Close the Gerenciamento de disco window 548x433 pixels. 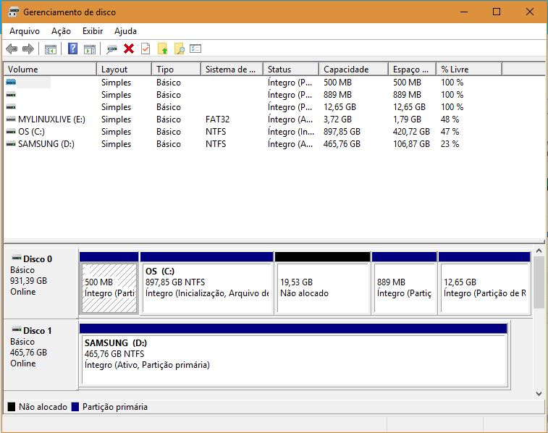529,12
